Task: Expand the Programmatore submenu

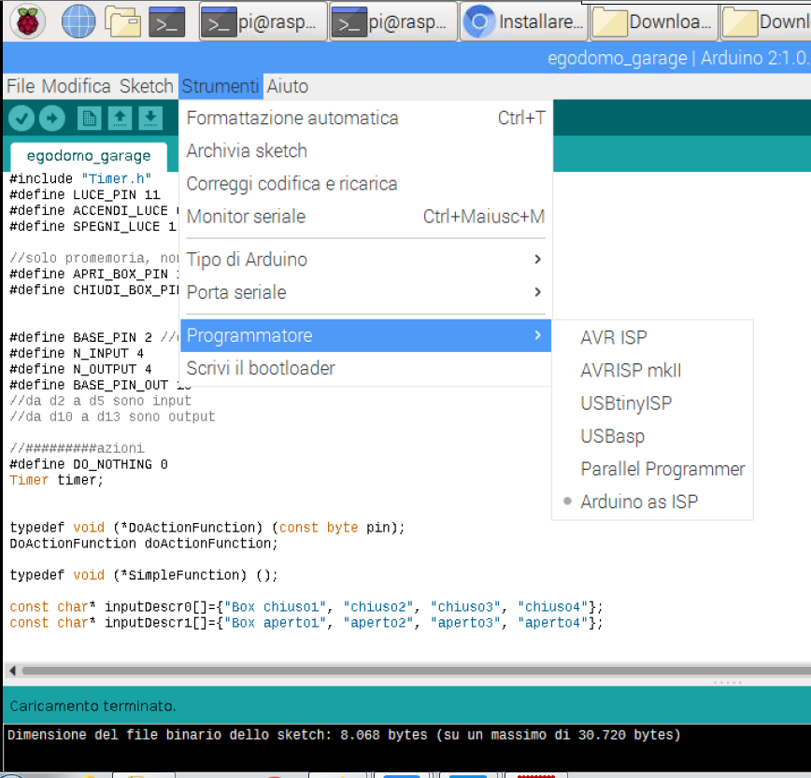Action: pyautogui.click(x=365, y=335)
